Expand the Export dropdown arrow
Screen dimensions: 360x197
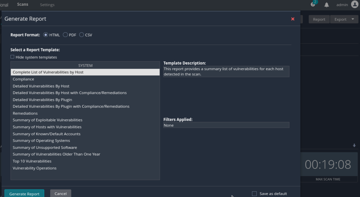tap(353, 19)
